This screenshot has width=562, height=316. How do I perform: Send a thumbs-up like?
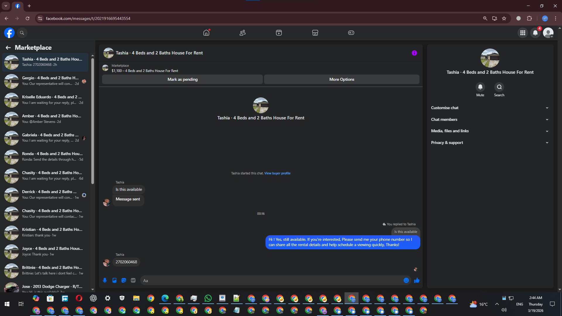[417, 280]
